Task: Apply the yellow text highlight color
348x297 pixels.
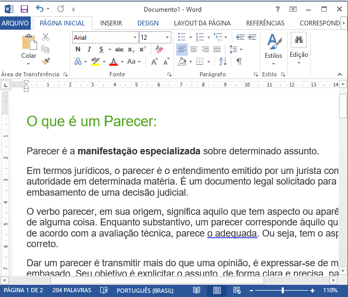Action: (x=95, y=62)
